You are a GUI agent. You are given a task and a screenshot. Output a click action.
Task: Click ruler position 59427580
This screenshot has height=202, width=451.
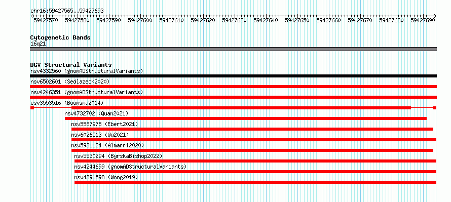[77, 20]
